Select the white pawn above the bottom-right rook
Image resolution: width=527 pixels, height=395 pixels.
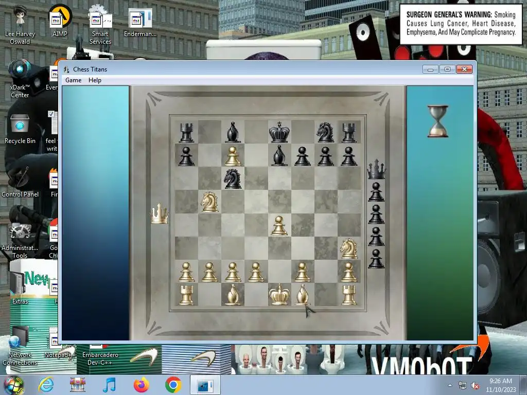tap(348, 272)
